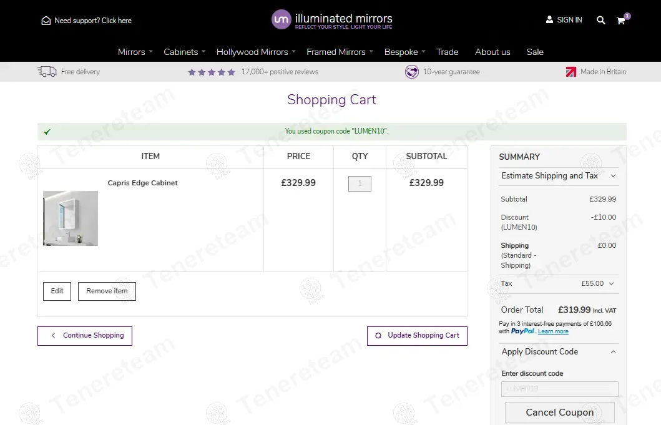Screen dimensions: 661x425
Task: Click the refresh icon in Update Shopping Cart
Action: [x=378, y=336]
